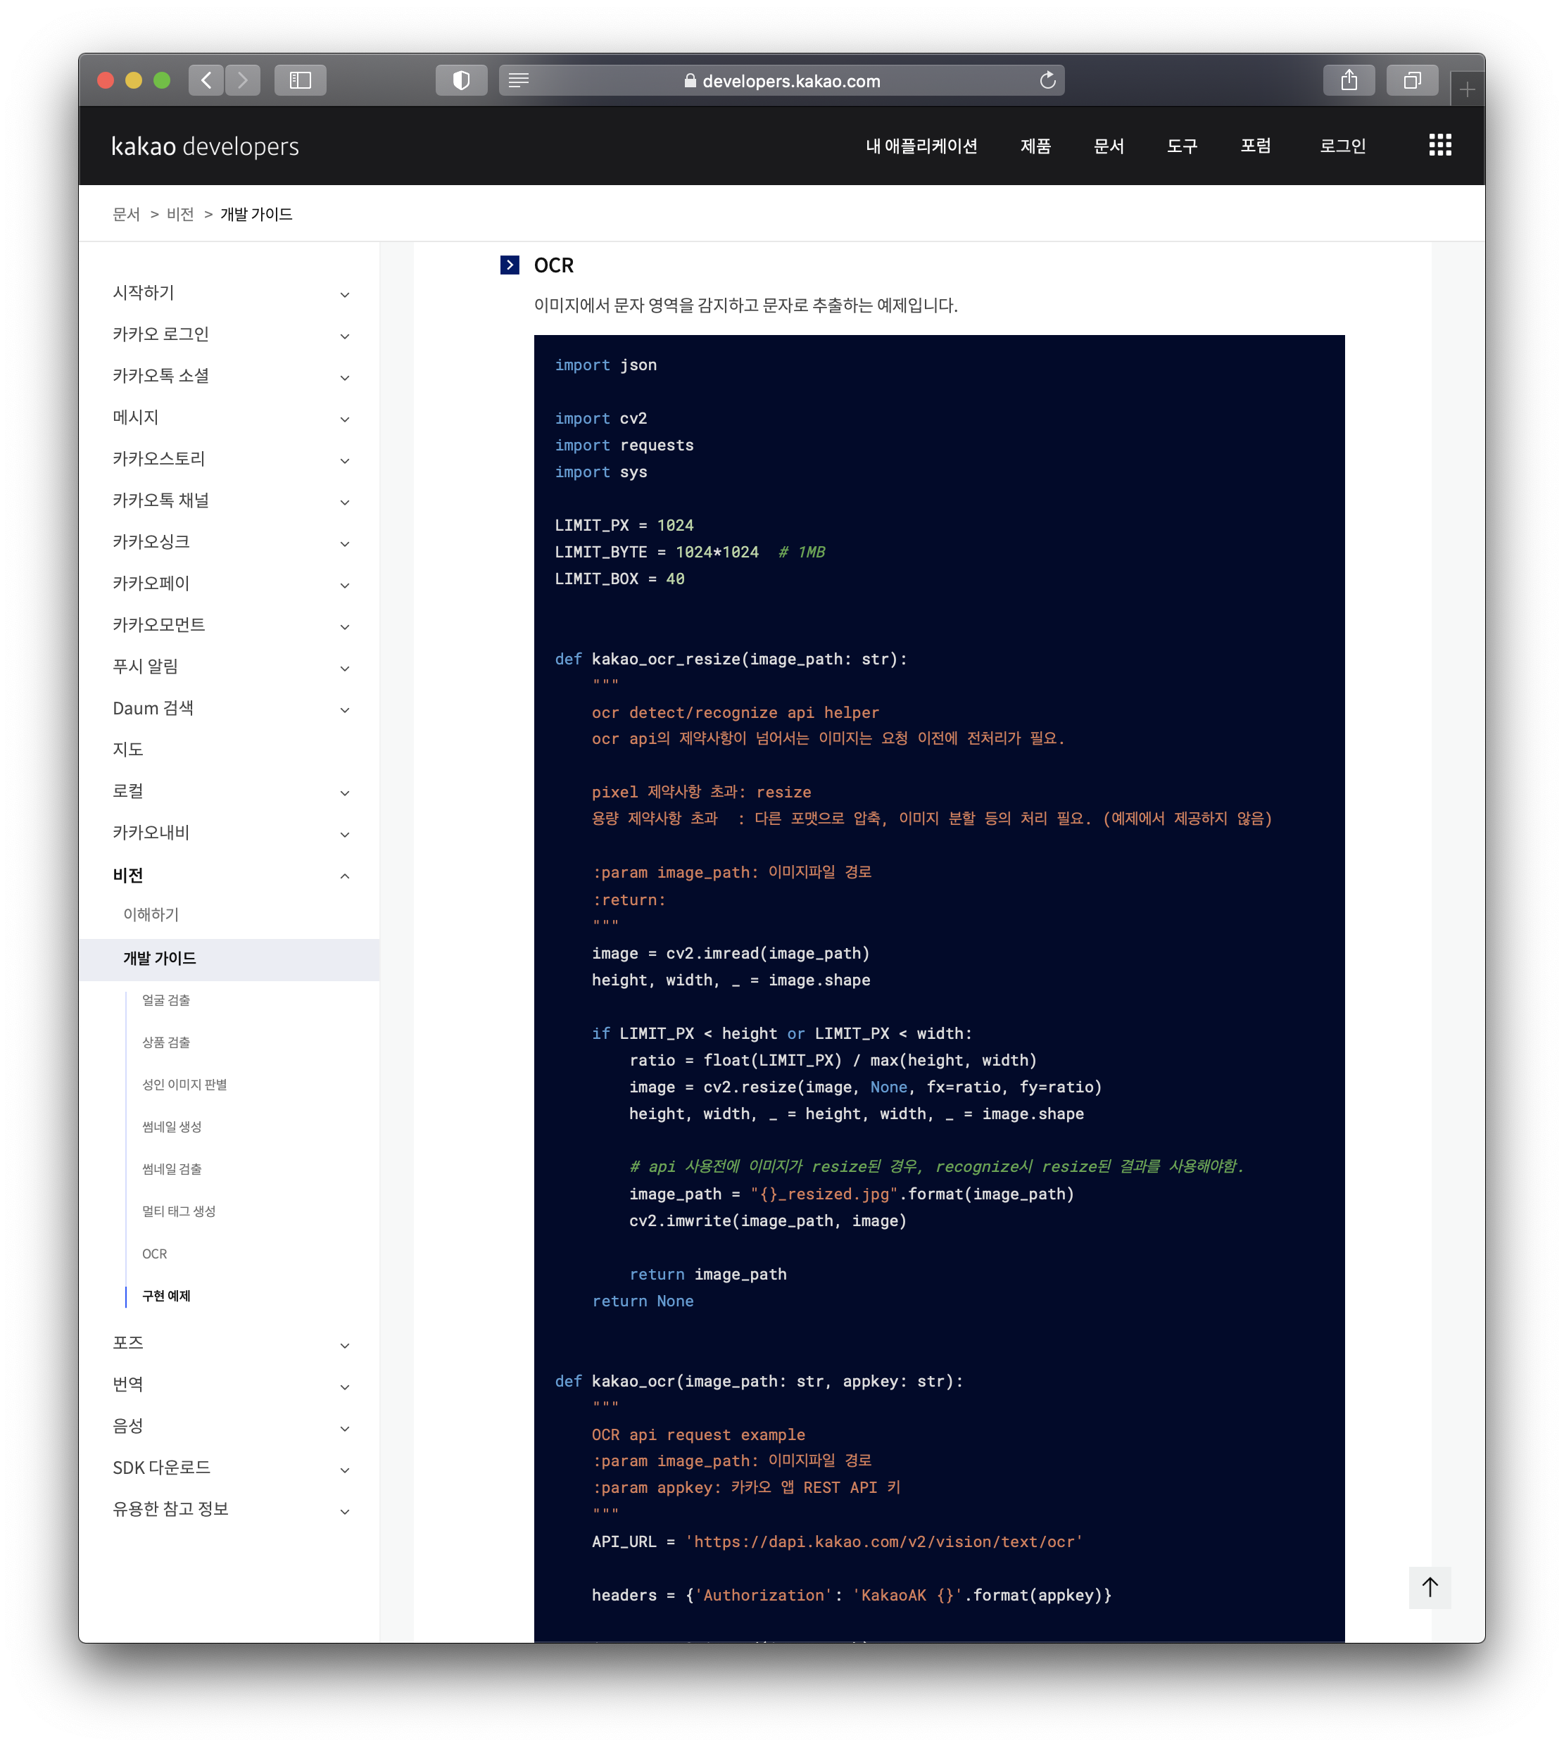Expand the 시작하기 sidebar section
The width and height of the screenshot is (1564, 1747).
pyautogui.click(x=230, y=293)
